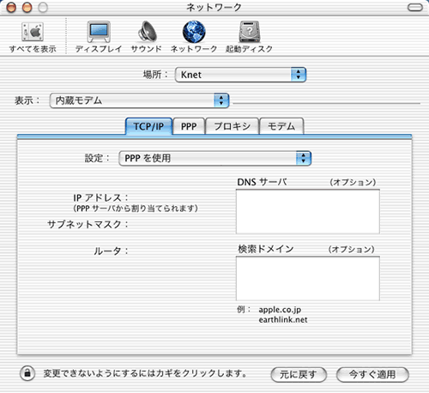Click inside the DNS サーバ text field
Viewport: 429px width, 393px height.
tap(308, 211)
